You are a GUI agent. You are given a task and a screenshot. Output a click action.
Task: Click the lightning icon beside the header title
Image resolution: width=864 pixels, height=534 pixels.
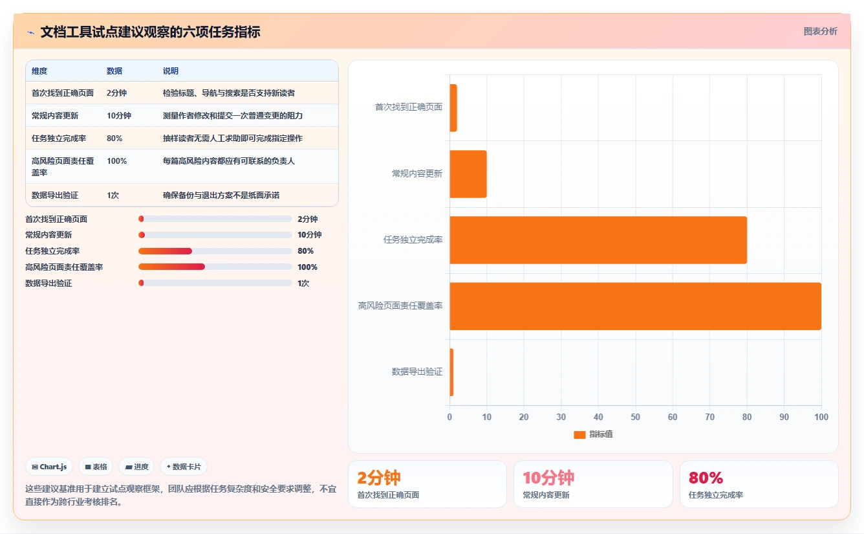(x=30, y=32)
